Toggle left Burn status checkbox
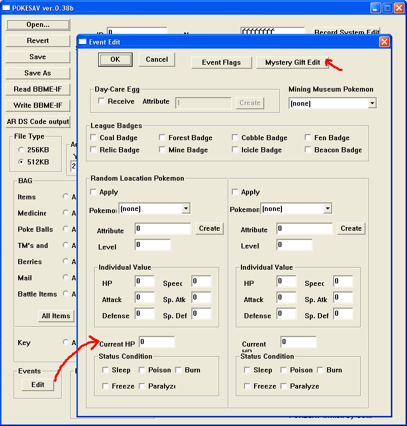This screenshot has height=426, width=407. pyautogui.click(x=178, y=370)
